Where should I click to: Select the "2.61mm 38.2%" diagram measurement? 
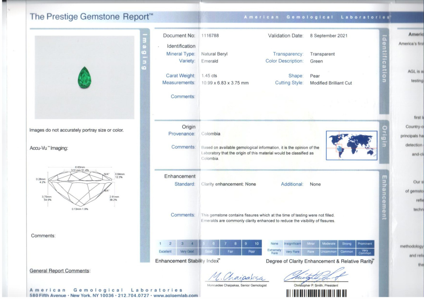[x=114, y=198]
